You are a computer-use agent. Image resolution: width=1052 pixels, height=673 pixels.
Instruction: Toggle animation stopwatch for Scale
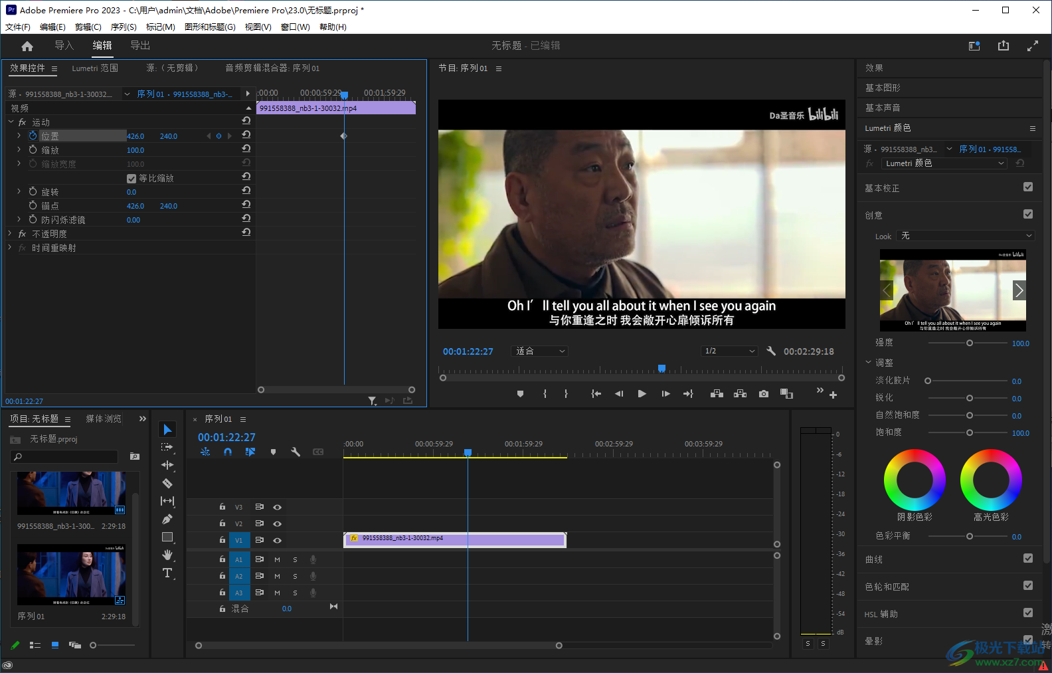click(x=33, y=149)
